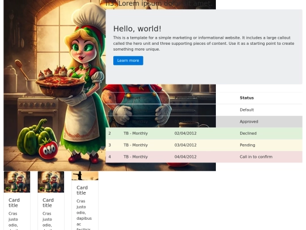
Task: Click the Declined status cell
Action: pos(248,133)
